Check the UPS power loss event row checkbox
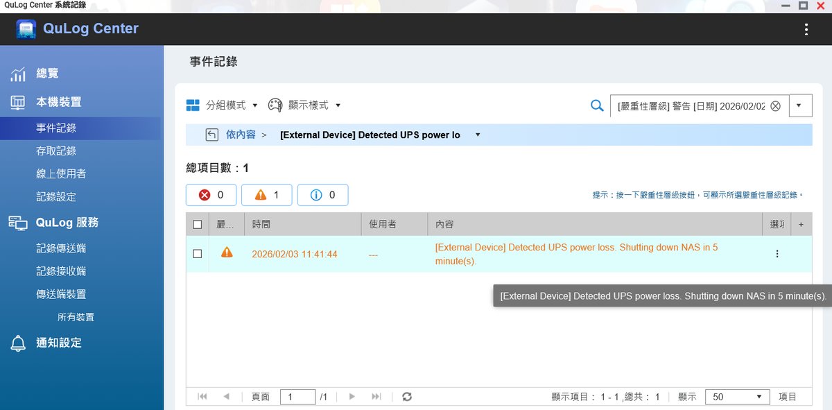Image resolution: width=832 pixels, height=410 pixels. pos(198,254)
